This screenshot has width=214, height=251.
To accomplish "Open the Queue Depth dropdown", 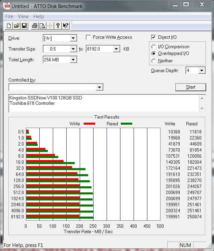I will click(202, 70).
